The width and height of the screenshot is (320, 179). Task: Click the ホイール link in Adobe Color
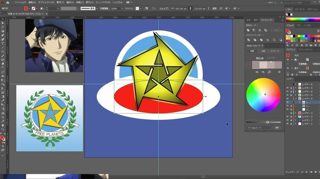tap(260, 58)
